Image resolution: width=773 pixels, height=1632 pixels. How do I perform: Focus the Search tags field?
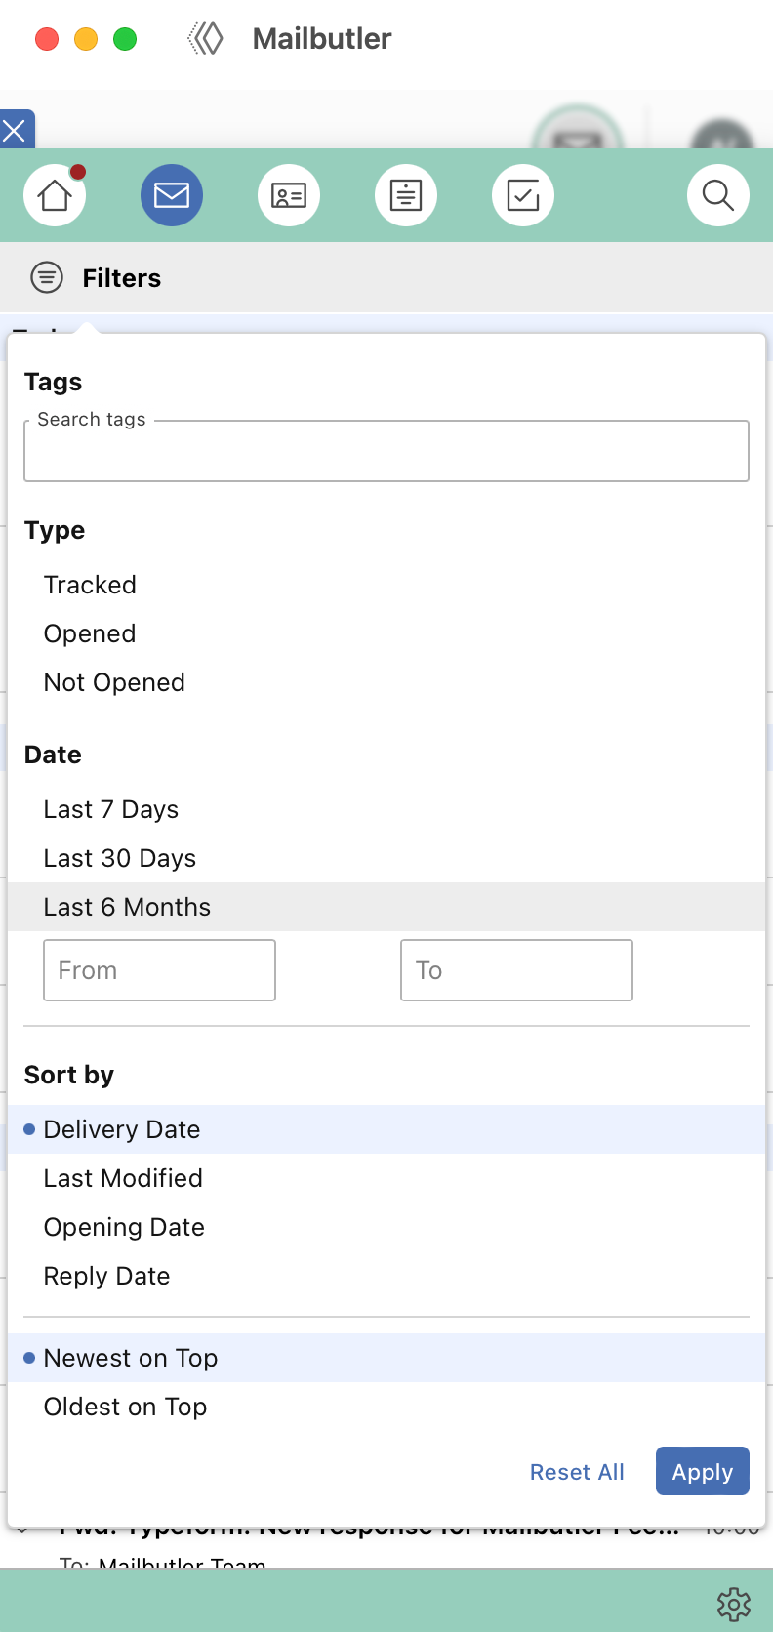(386, 451)
